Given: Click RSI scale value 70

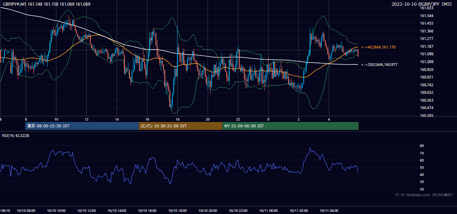Looking at the screenshot, I should (x=422, y=153).
